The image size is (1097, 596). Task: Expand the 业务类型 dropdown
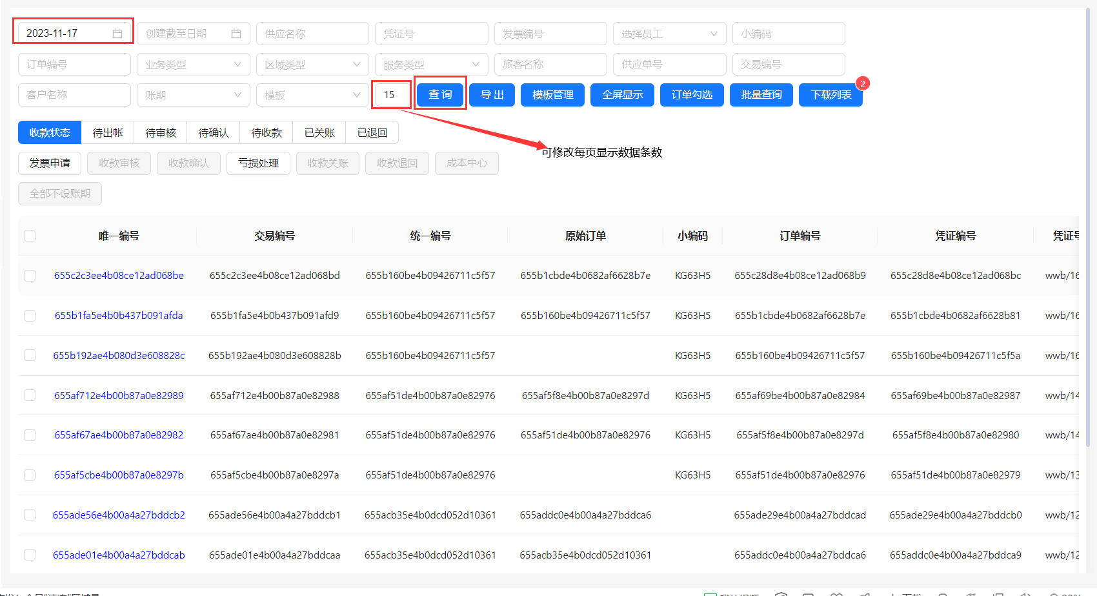(194, 65)
